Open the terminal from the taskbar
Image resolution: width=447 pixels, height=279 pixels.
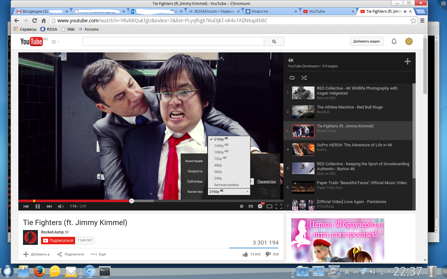pyautogui.click(x=105, y=272)
